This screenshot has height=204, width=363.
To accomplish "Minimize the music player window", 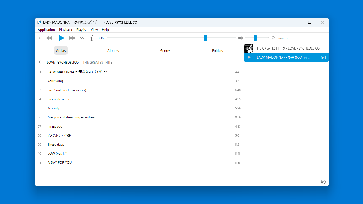I will point(297,22).
